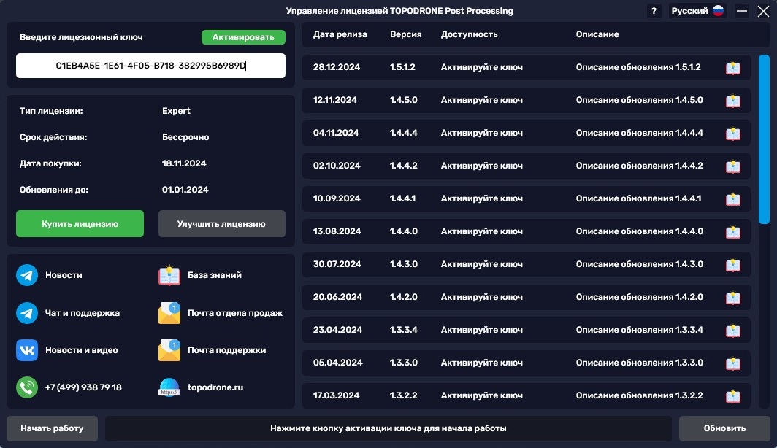Click the purchase date 18.11.2024 value
777x448 pixels.
coord(184,163)
